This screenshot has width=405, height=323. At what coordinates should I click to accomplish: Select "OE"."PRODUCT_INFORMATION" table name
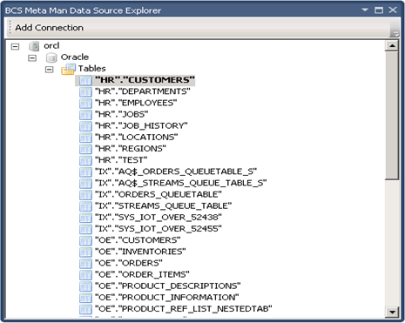[x=167, y=297]
